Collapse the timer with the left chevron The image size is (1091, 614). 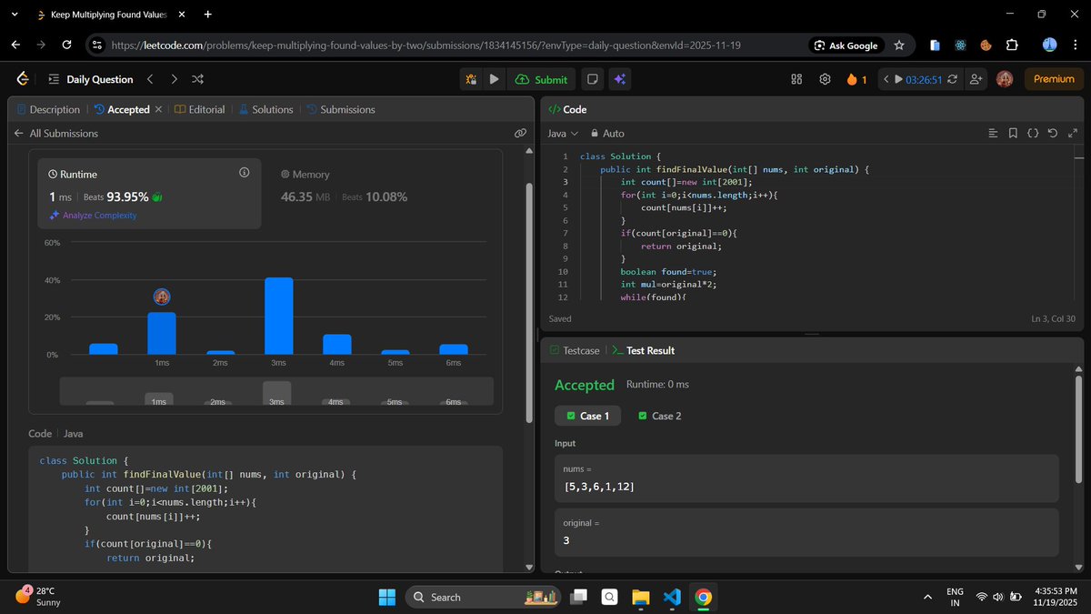point(885,79)
